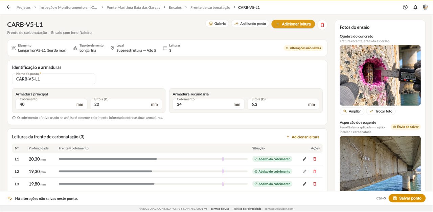This screenshot has height=212, width=433.
Task: Click Ampliar under the concrete photo
Action: [352, 111]
